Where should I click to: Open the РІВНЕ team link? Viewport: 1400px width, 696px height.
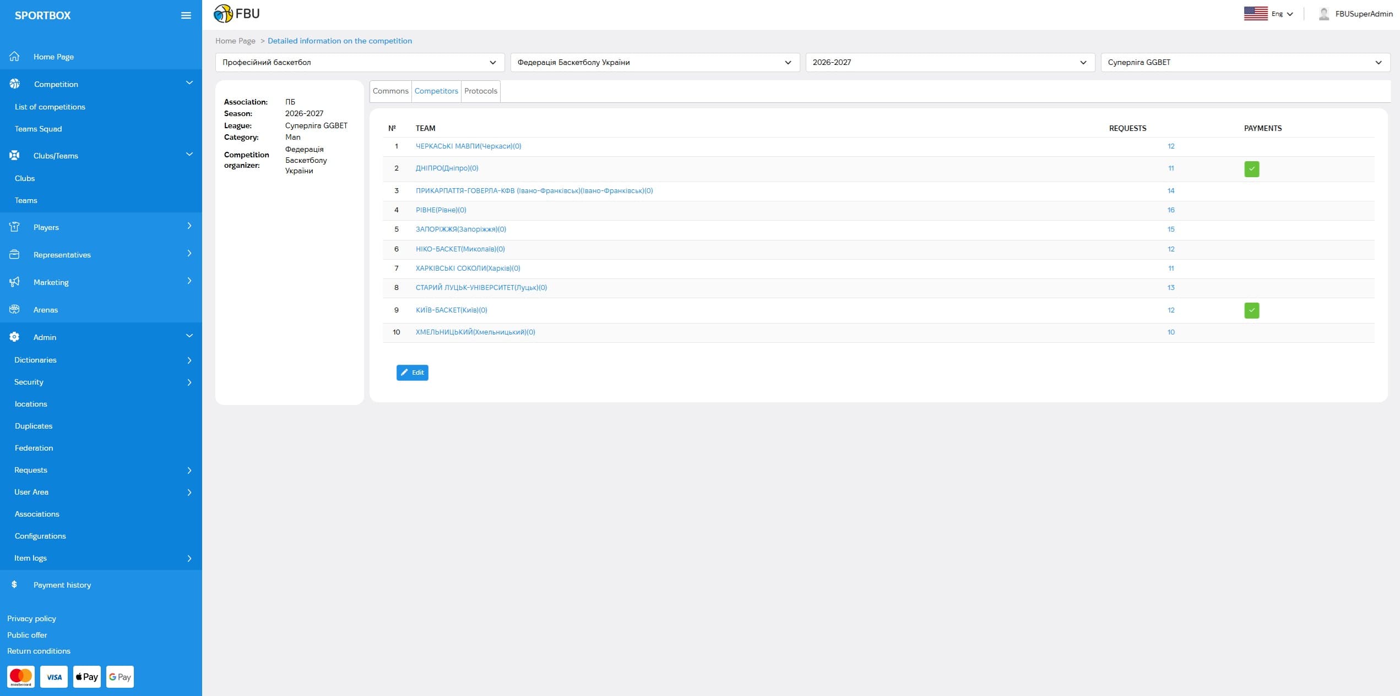441,210
